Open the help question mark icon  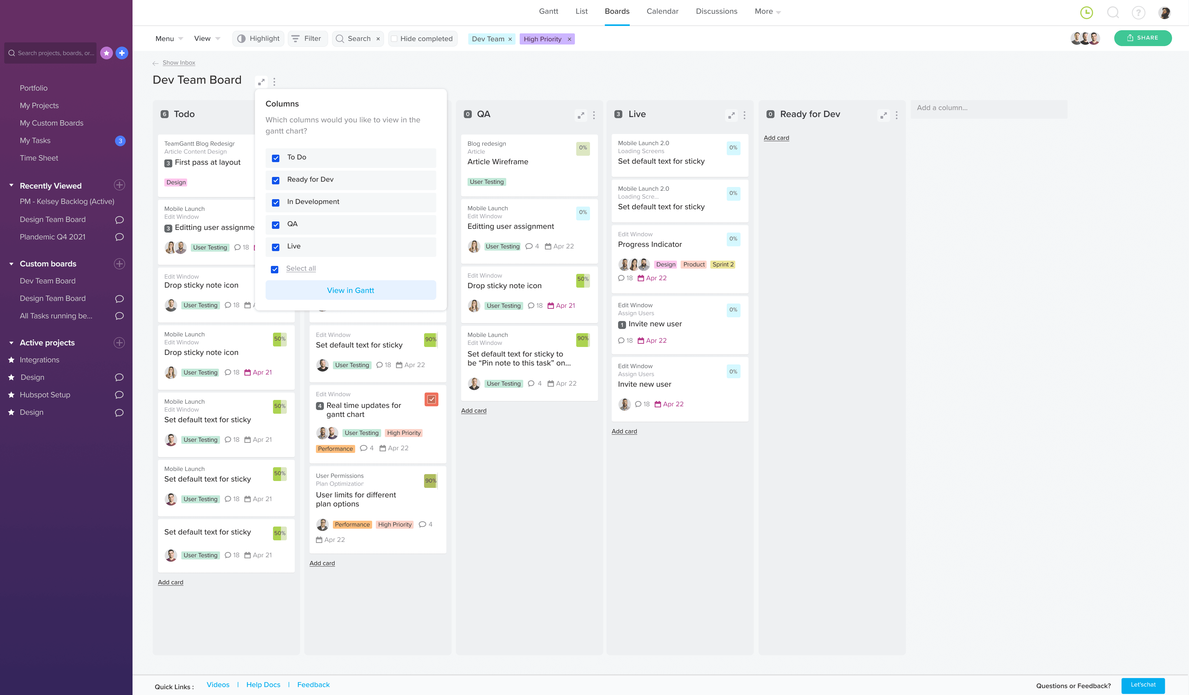pyautogui.click(x=1138, y=13)
